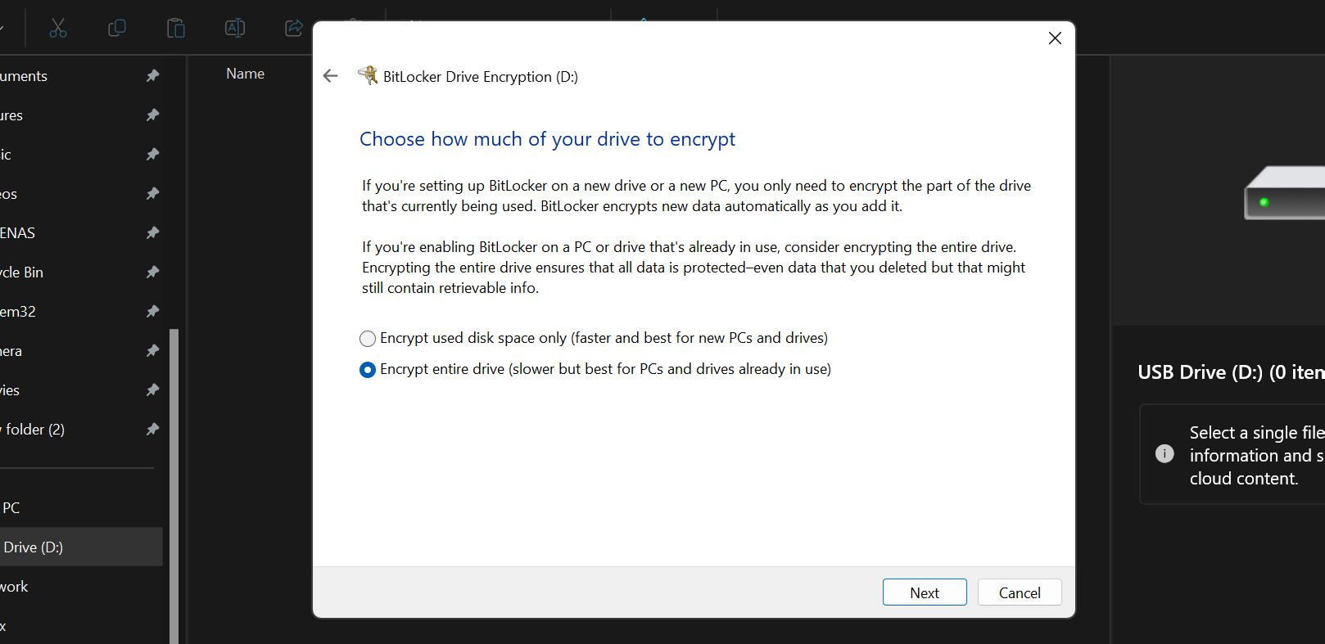
Task: Click the info icon in details pane
Action: click(1164, 454)
